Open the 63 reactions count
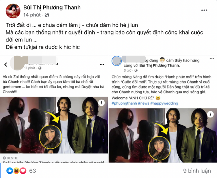The image size is (217, 178). click(33, 171)
